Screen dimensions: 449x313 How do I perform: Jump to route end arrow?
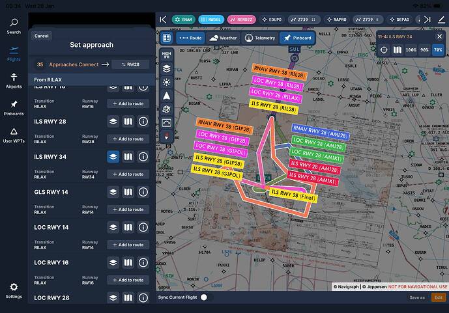pyautogui.click(x=427, y=20)
